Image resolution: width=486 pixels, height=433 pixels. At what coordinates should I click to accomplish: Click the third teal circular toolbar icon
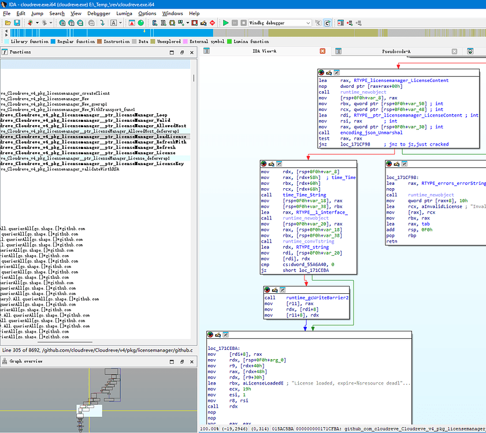tap(80, 23)
